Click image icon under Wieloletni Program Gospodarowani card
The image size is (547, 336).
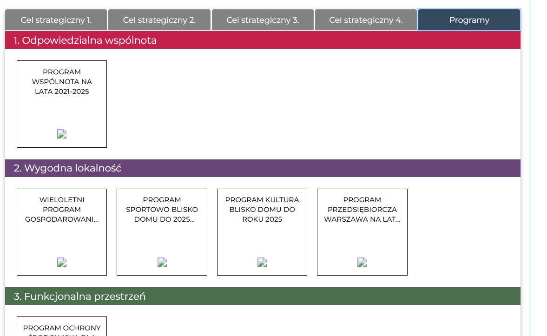click(62, 262)
